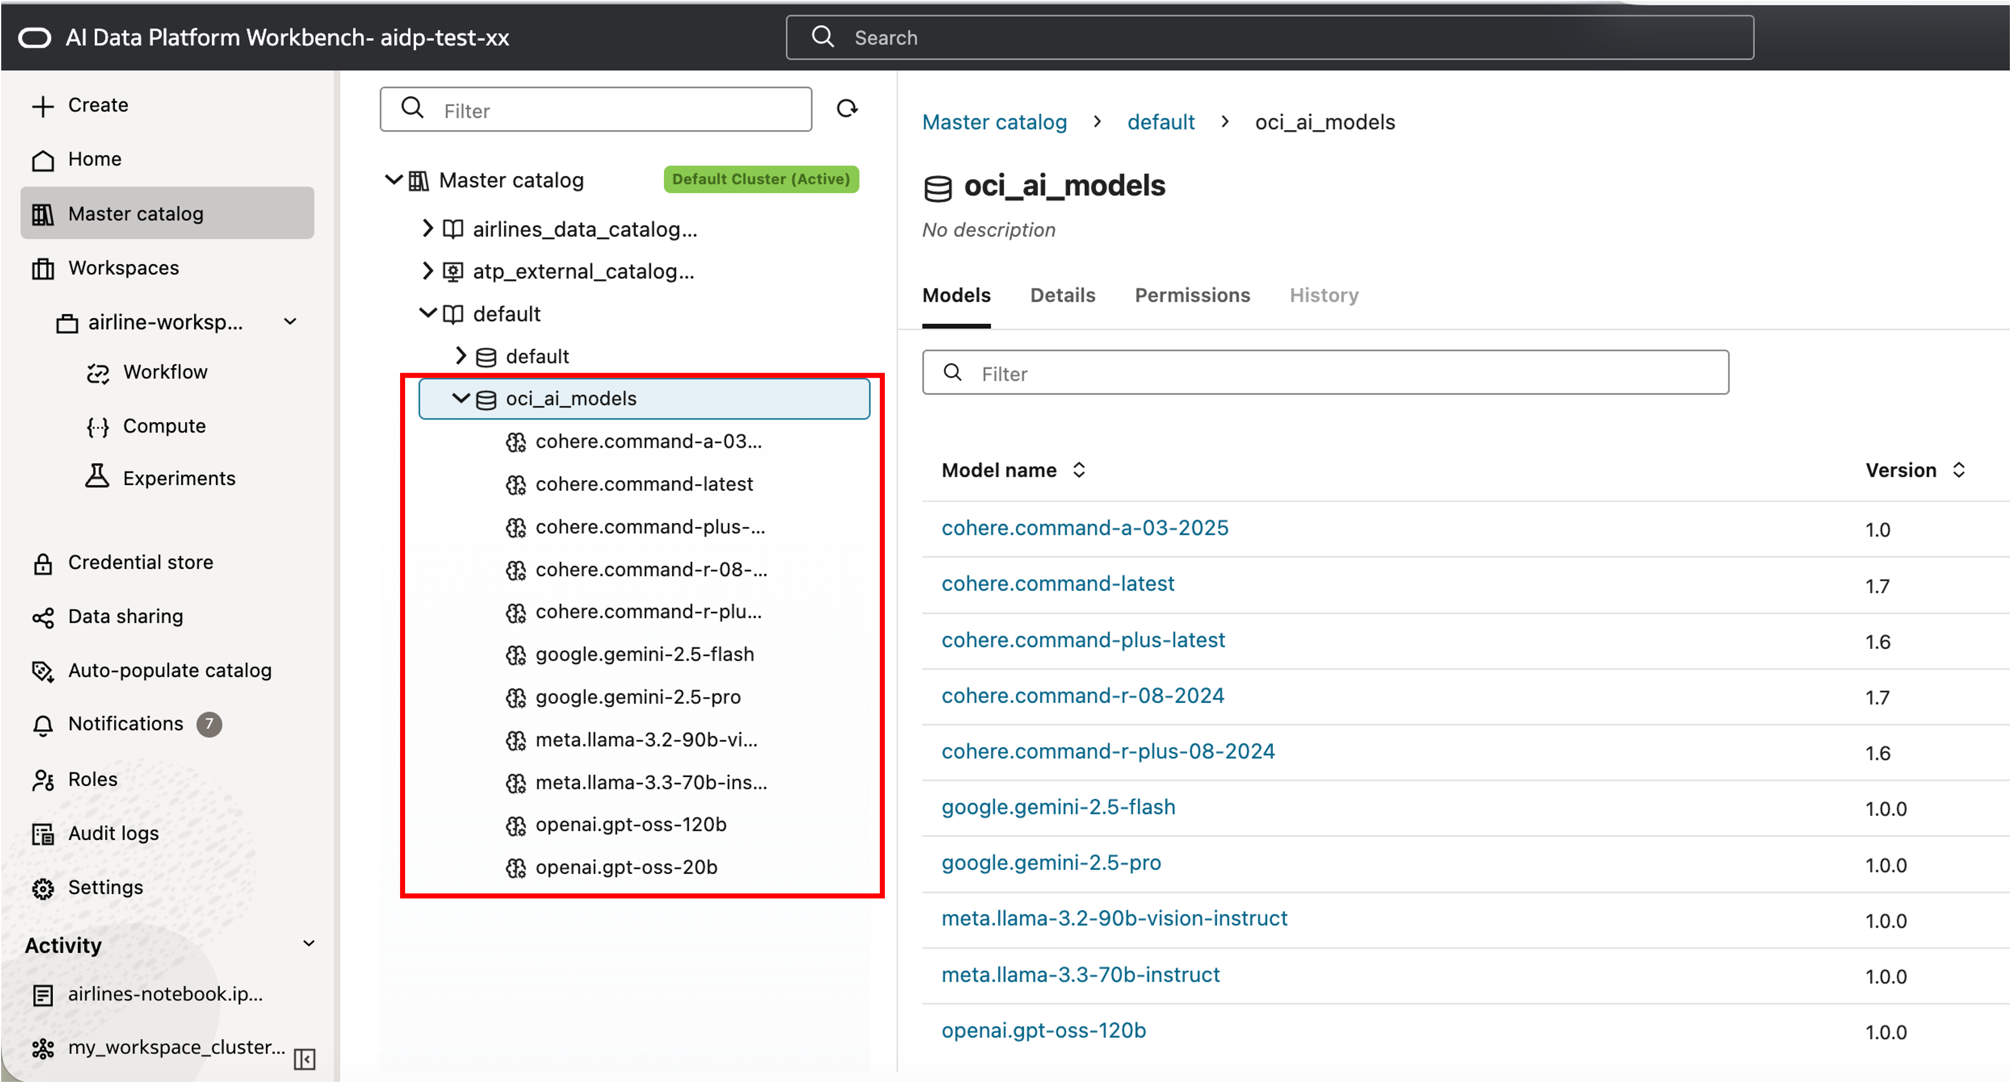Open my_workspace_cluster activity item

(176, 1047)
